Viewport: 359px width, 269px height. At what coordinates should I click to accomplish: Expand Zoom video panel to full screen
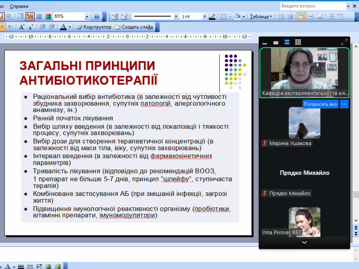(344, 42)
